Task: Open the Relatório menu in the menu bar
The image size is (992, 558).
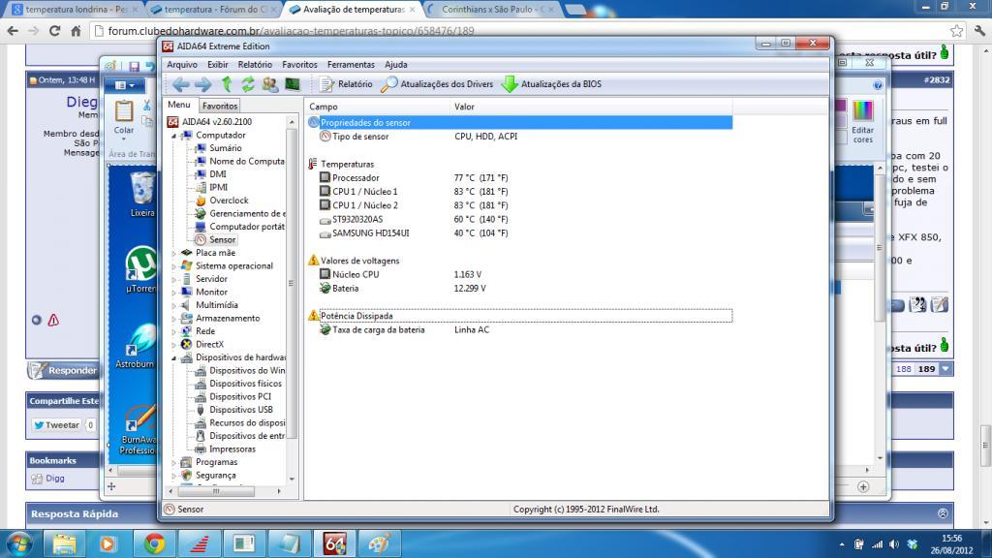Action: click(255, 65)
